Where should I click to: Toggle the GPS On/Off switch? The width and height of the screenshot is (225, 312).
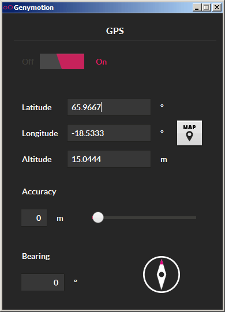coord(62,62)
